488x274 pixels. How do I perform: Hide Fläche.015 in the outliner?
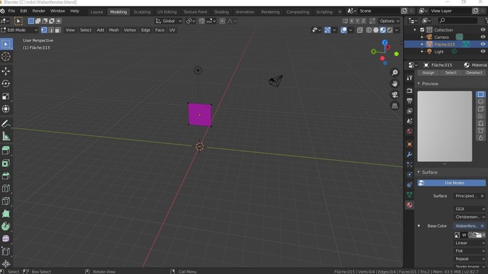point(483,44)
